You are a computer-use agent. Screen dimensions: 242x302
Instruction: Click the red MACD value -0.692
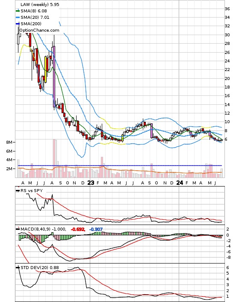[78, 229]
